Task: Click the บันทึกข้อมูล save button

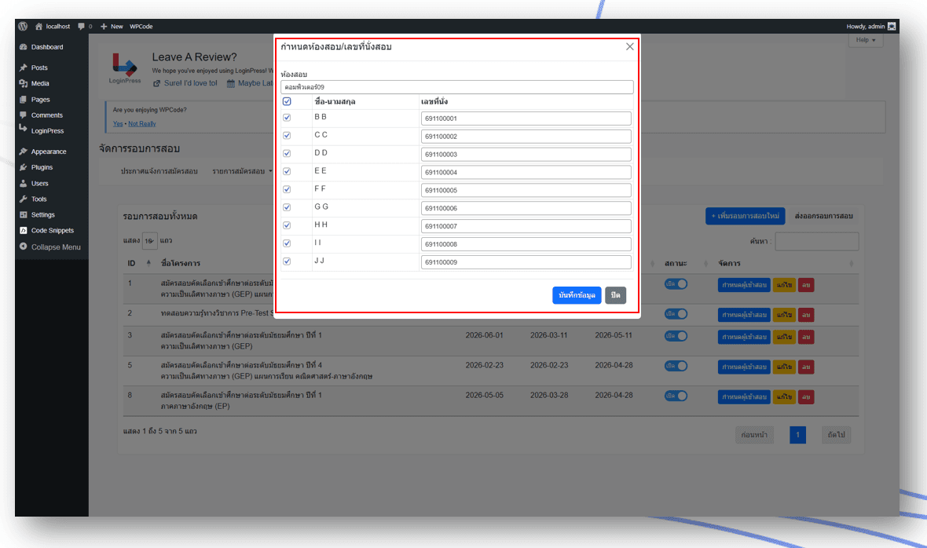Action: (577, 295)
